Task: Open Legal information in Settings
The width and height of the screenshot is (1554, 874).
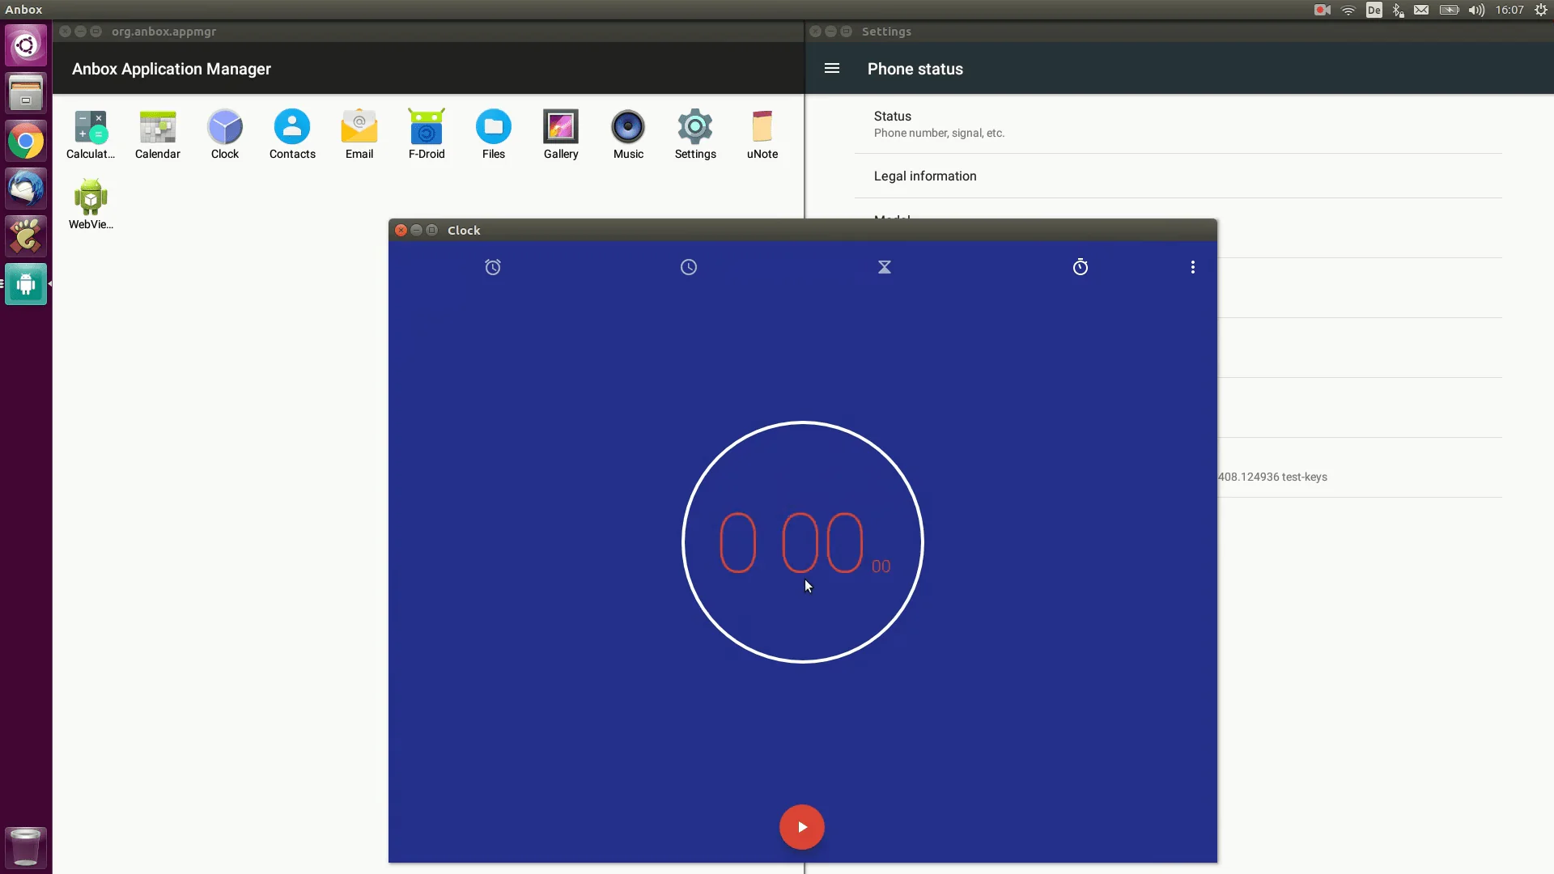Action: click(x=924, y=176)
